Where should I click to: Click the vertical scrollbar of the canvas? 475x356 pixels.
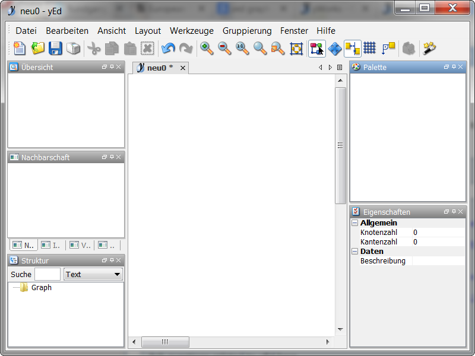pos(340,145)
